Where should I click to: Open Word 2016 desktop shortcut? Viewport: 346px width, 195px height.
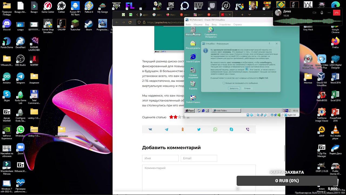tap(335, 79)
